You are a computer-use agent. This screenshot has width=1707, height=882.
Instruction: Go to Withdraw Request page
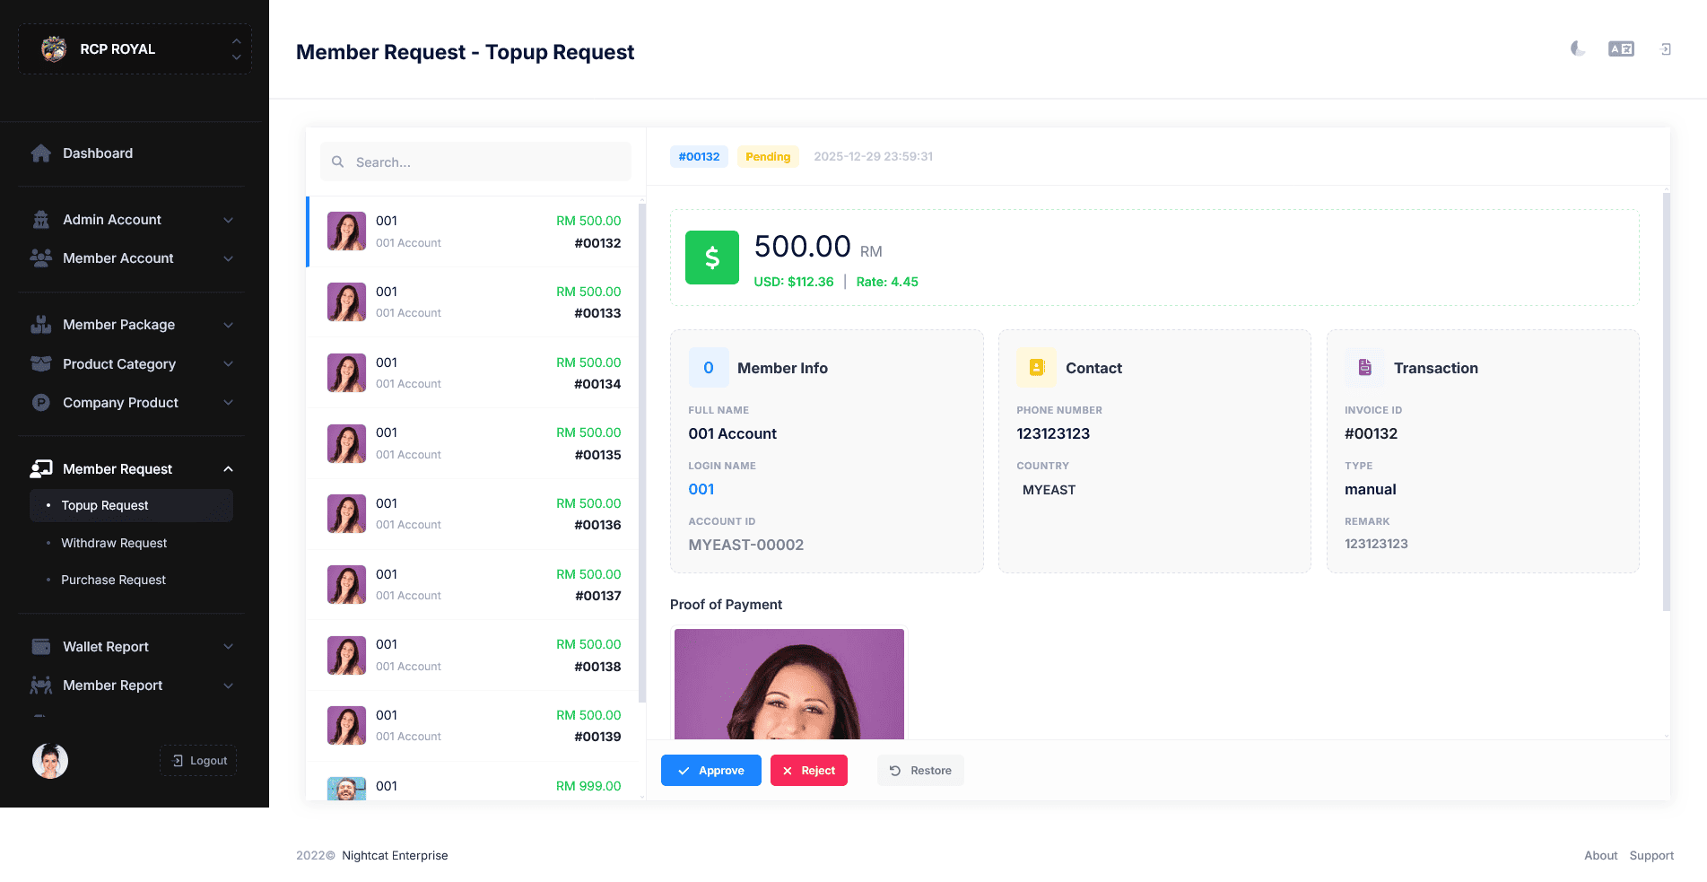[x=114, y=543]
